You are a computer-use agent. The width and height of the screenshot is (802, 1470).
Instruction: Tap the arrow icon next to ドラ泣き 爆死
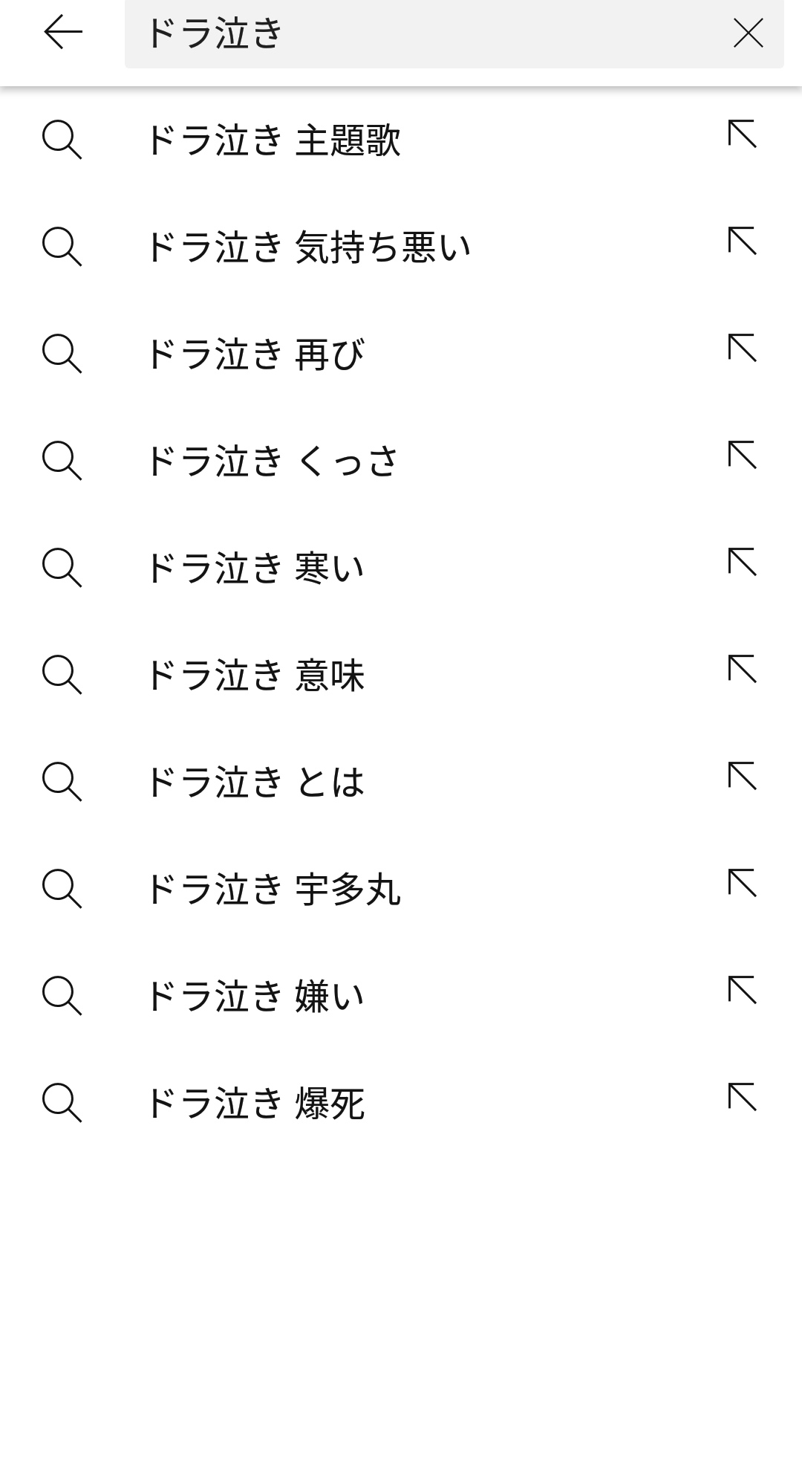742,1098
